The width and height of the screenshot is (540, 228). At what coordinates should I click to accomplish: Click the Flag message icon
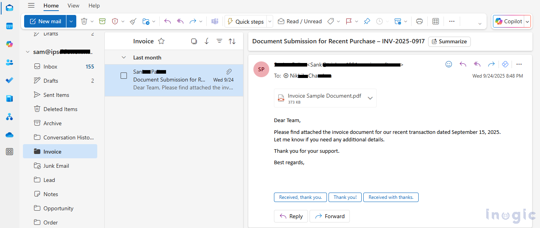349,21
